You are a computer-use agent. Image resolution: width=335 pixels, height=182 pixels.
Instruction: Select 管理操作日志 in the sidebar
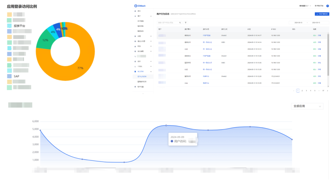click(142, 82)
